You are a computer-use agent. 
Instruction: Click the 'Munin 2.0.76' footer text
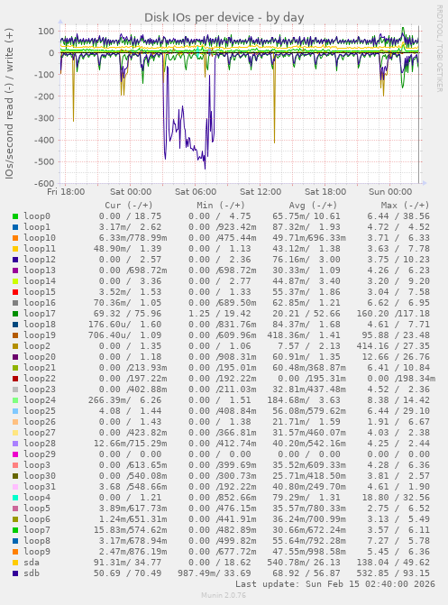tap(224, 595)
